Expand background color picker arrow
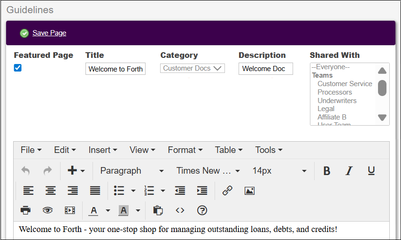Image resolution: width=401 pixels, height=240 pixels. click(138, 210)
